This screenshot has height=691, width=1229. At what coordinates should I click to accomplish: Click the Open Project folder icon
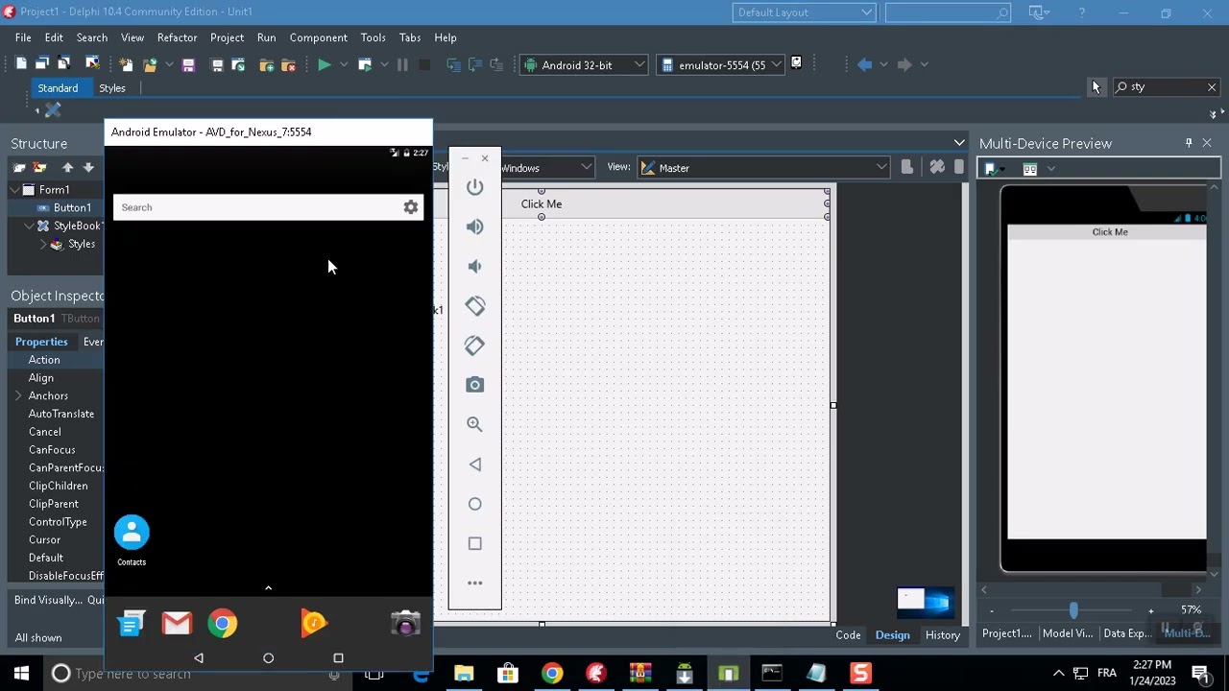coord(150,65)
